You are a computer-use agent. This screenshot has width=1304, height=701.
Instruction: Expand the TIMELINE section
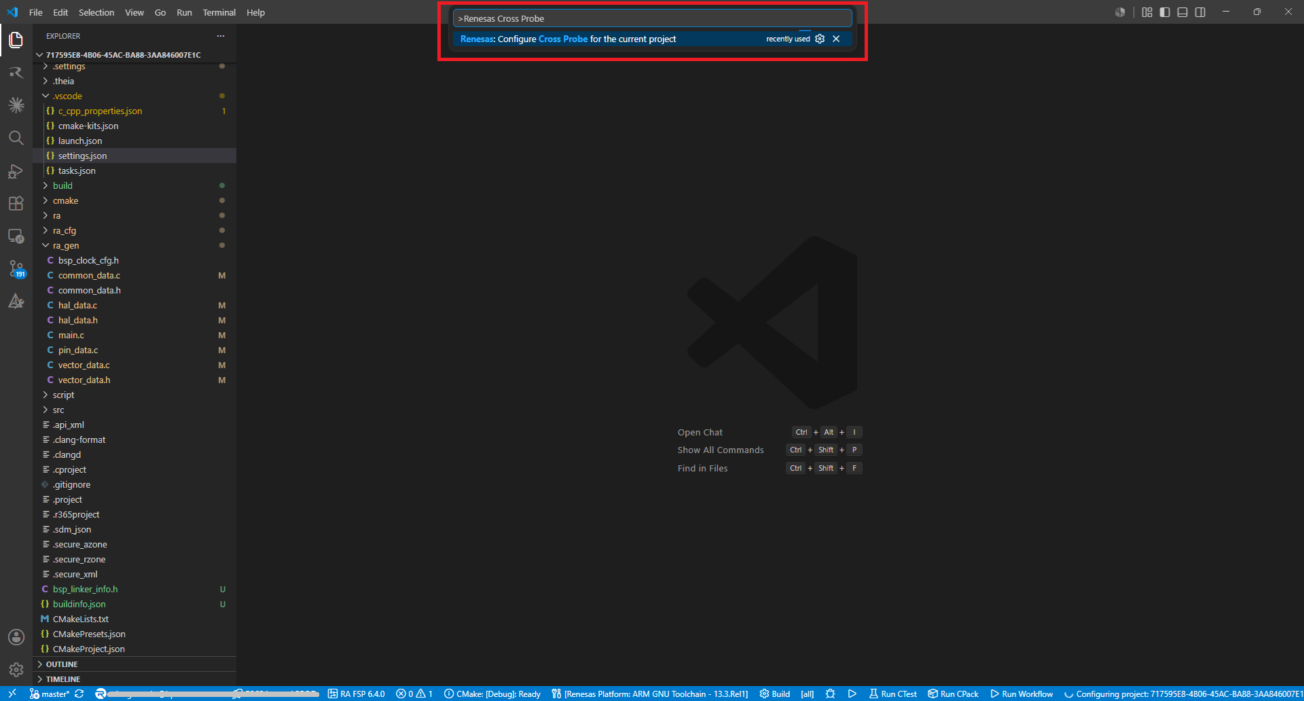coord(134,679)
